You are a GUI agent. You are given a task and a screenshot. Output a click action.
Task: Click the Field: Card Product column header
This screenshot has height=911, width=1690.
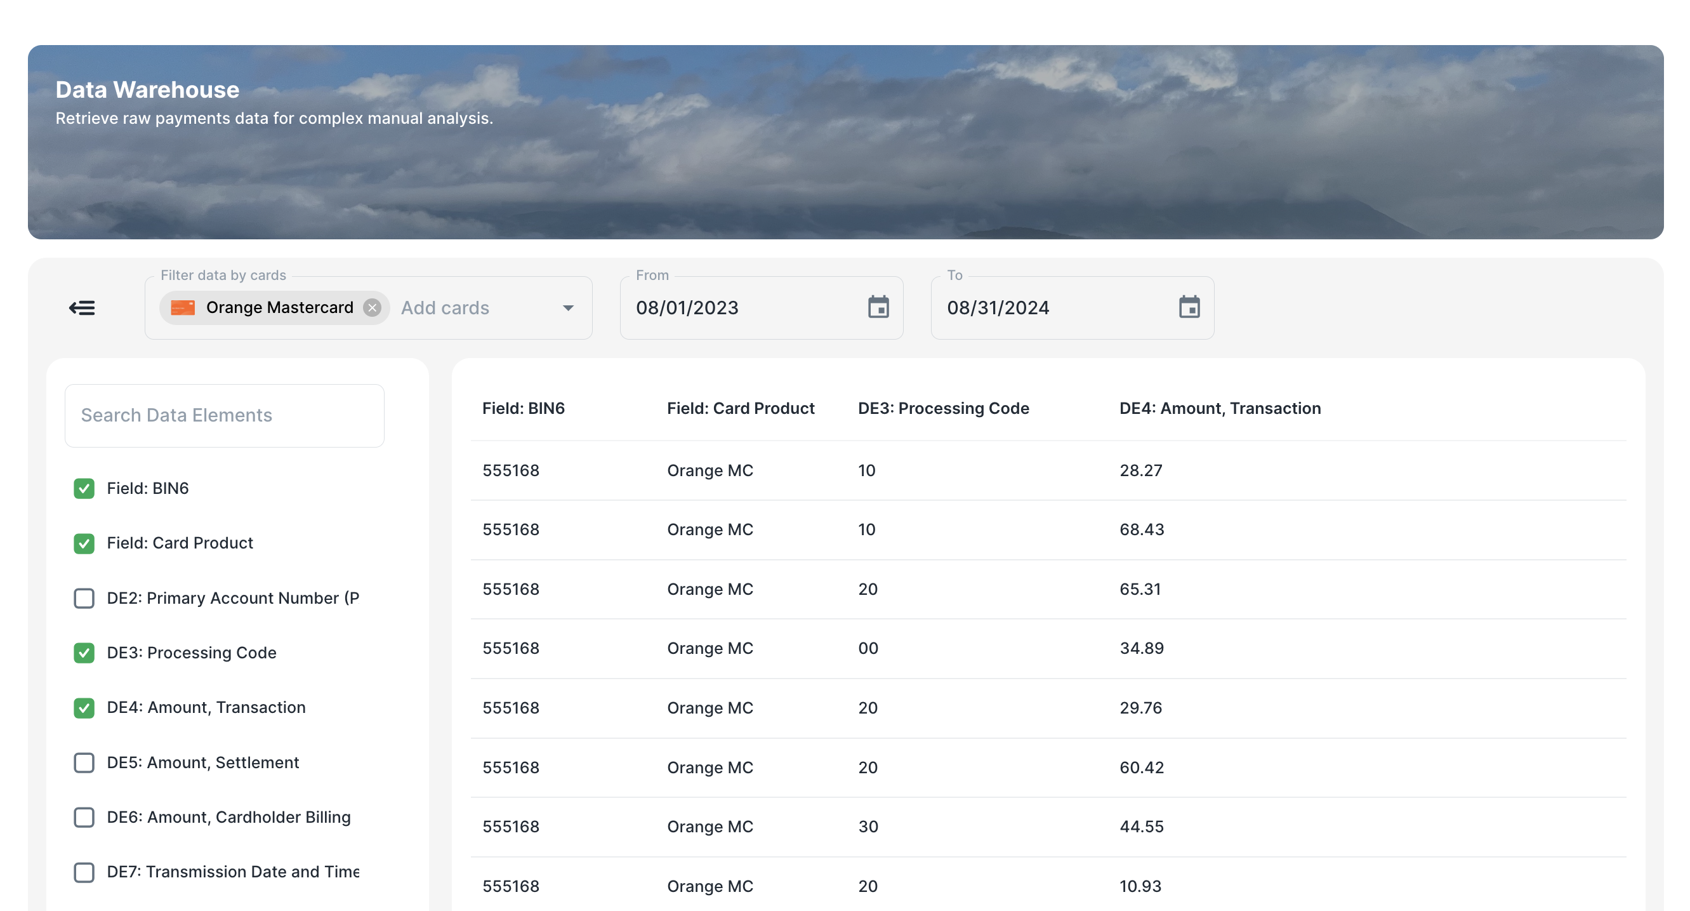[x=741, y=408]
